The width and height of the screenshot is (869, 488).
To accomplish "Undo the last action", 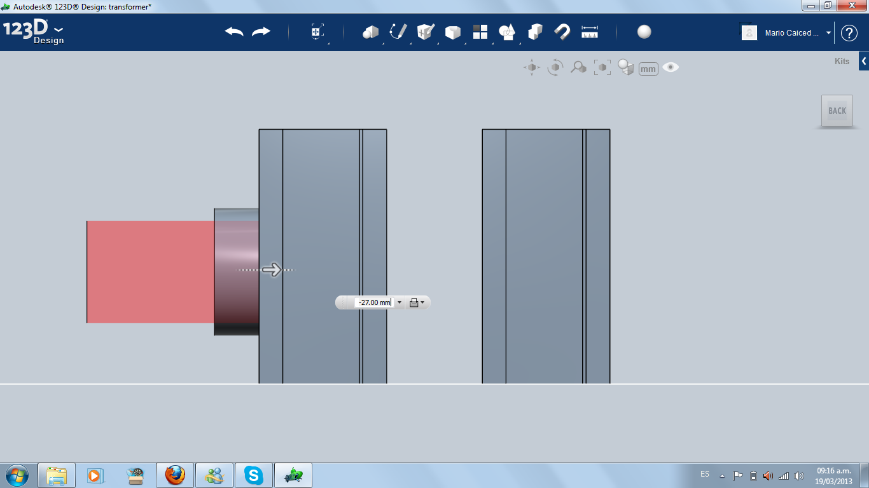I will coord(234,32).
